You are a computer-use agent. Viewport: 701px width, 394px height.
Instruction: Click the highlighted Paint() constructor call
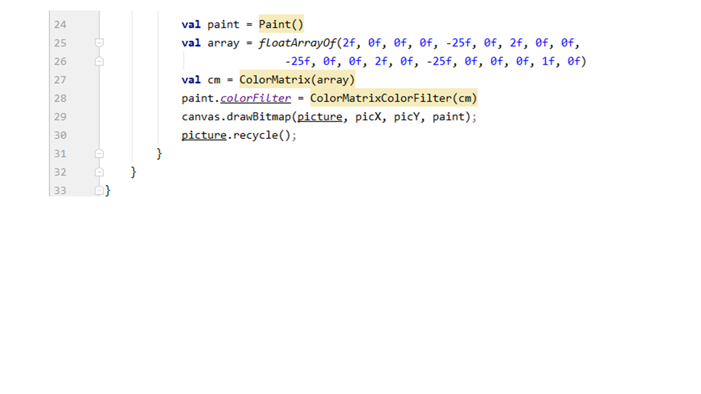click(x=281, y=25)
